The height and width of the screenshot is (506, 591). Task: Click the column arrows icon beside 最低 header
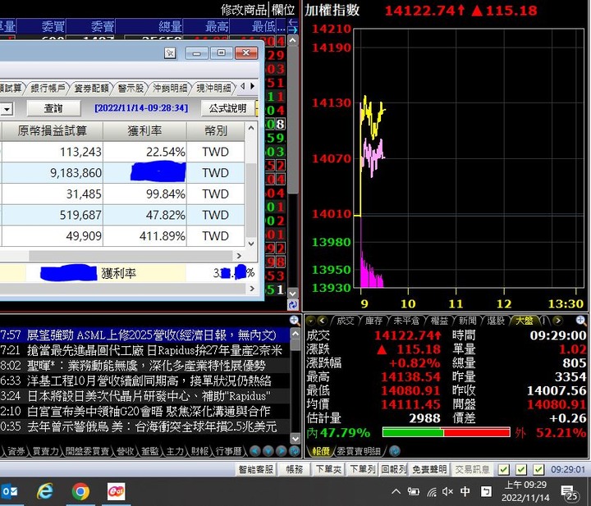[x=293, y=26]
